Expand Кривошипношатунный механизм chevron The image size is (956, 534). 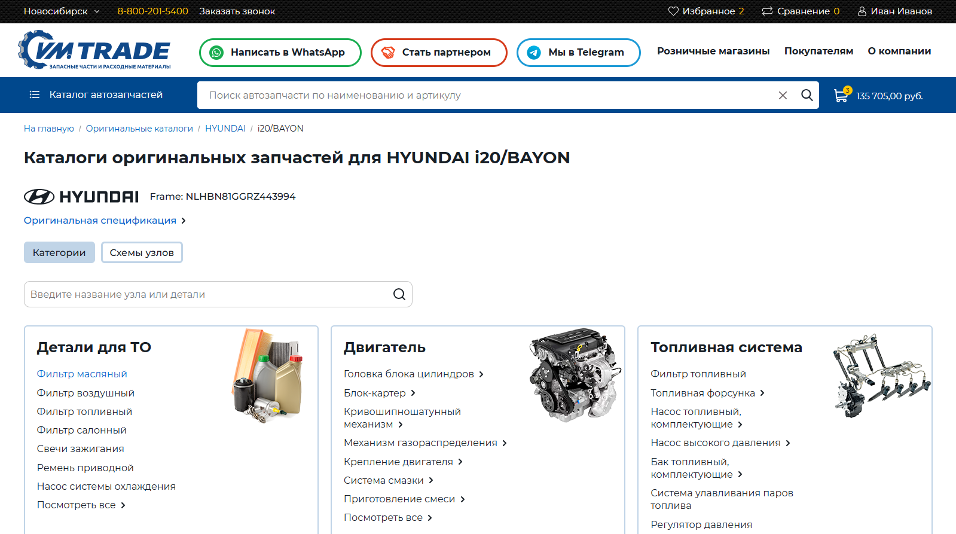[401, 425]
